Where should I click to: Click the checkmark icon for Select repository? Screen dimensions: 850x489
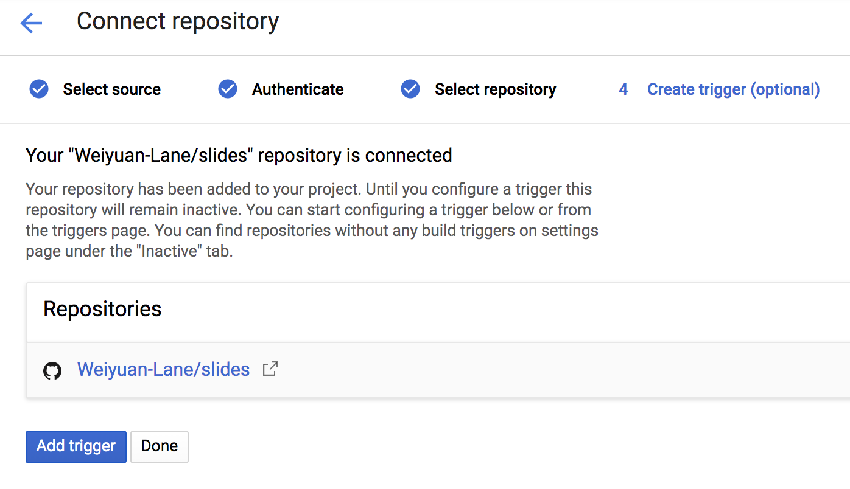tap(410, 89)
